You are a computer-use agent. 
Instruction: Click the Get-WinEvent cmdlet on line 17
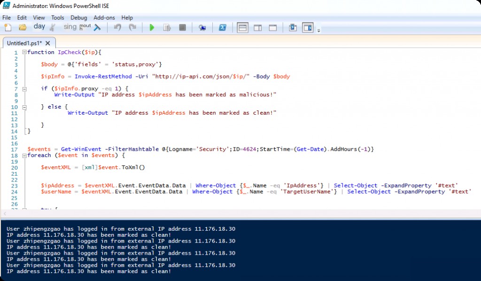tap(81, 149)
